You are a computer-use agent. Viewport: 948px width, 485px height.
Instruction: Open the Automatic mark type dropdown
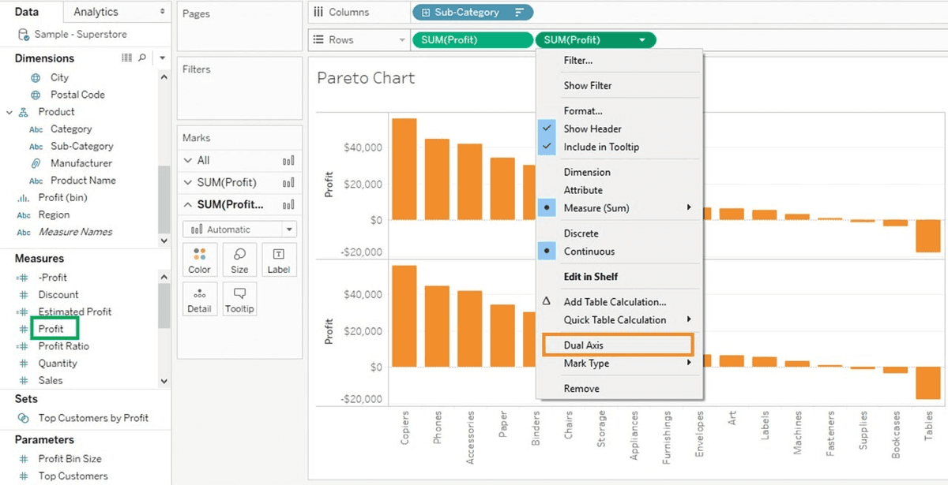239,229
